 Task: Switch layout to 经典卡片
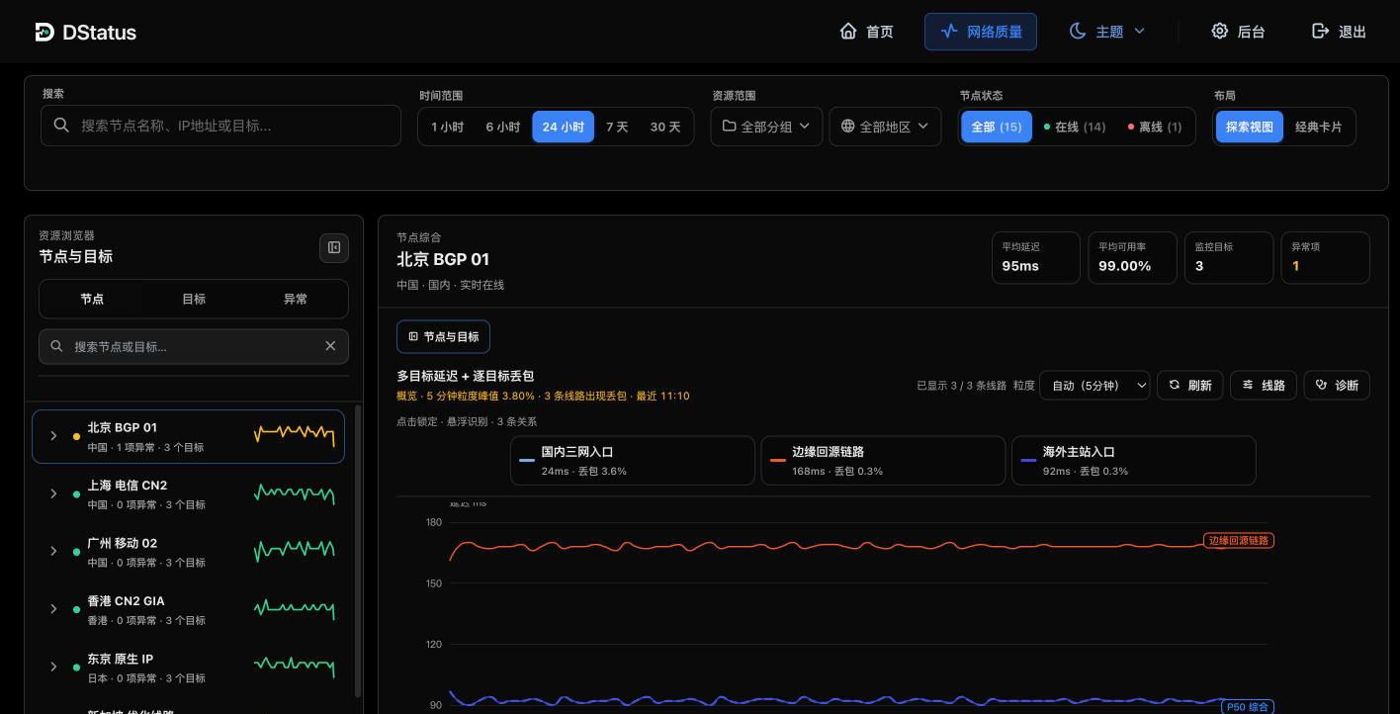click(1319, 127)
